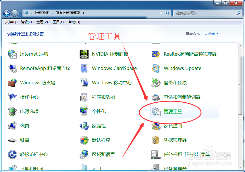245x172 pixels.
Task: Click the 家庭组 link text
Action: pos(99,126)
